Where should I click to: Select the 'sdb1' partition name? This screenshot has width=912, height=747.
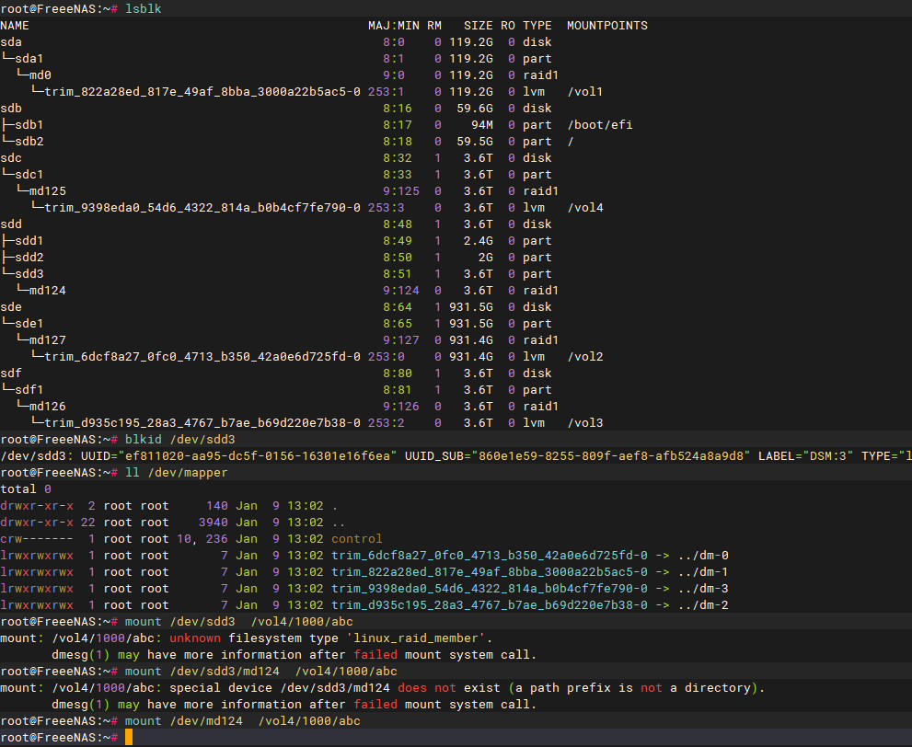[29, 125]
